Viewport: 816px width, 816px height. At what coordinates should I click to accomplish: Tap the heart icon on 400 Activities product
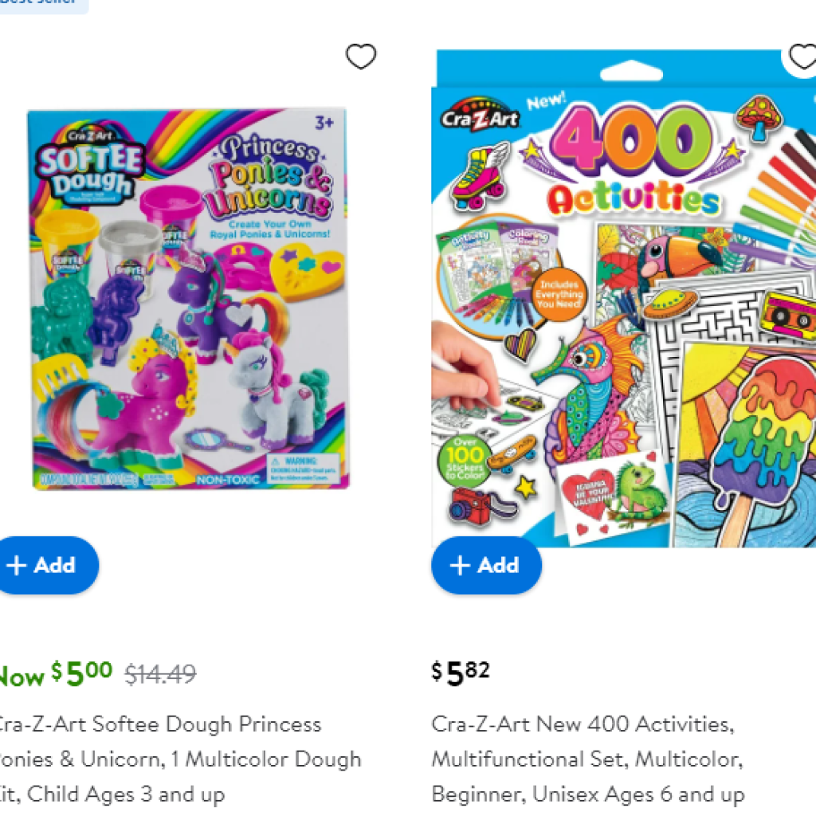tap(803, 57)
